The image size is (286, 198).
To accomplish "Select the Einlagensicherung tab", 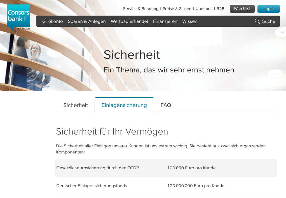I will (124, 105).
